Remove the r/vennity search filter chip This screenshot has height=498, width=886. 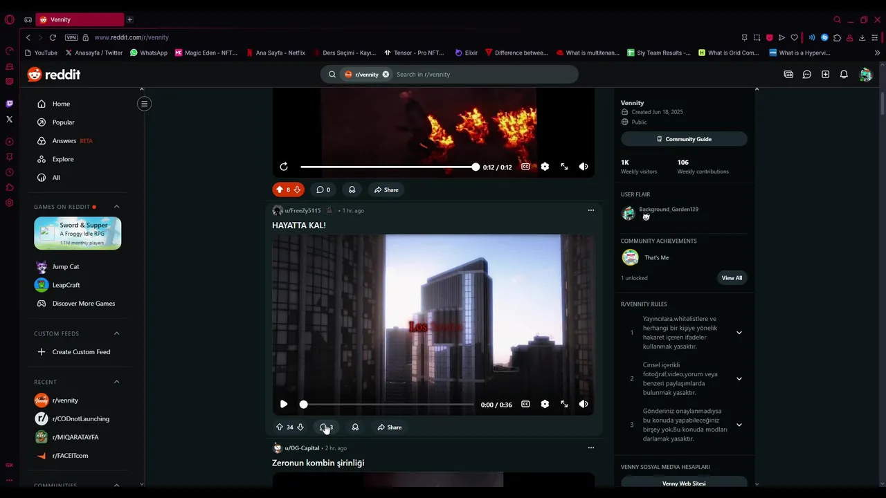pos(386,74)
